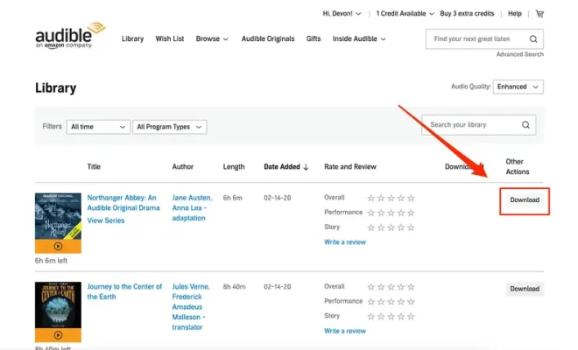This screenshot has width=578, height=350.
Task: Rate Journey to the Center Story one star
Action: click(x=370, y=317)
